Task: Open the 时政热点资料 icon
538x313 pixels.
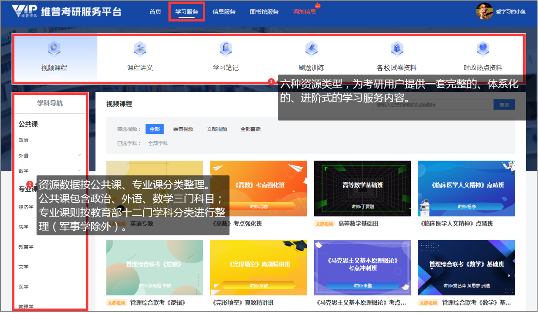Action: pyautogui.click(x=483, y=49)
